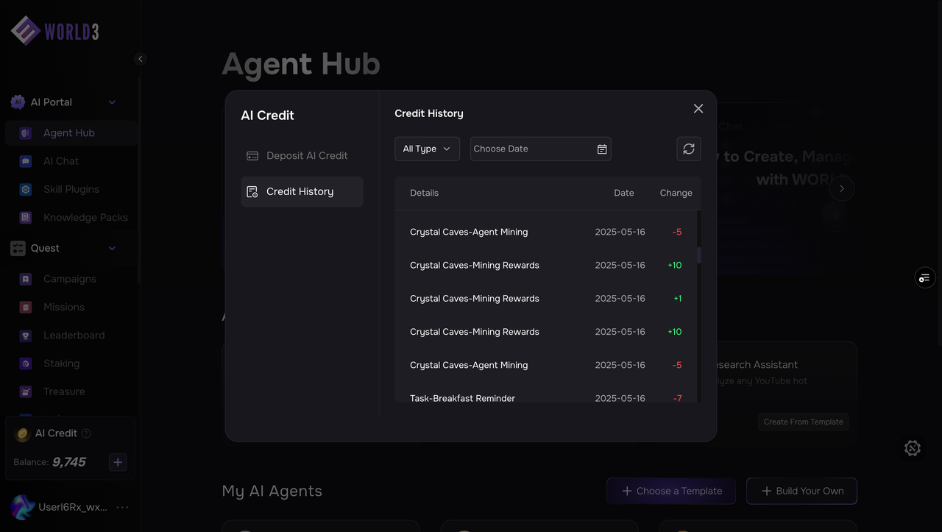Viewport: 942px width, 532px height.
Task: Collapse the Quest section
Action: click(112, 248)
